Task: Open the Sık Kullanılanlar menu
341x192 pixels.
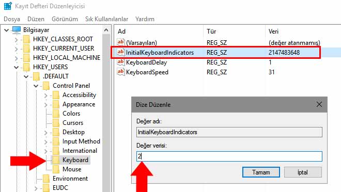Action: point(106,19)
